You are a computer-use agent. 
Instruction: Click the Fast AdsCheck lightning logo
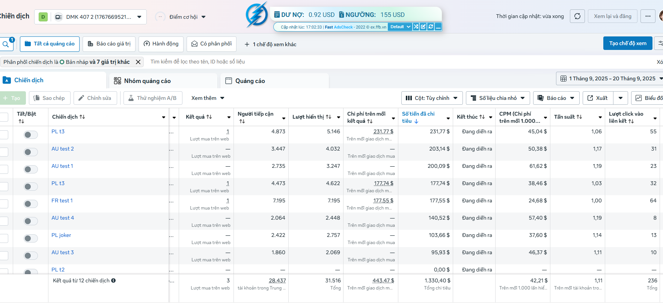pyautogui.click(x=257, y=15)
